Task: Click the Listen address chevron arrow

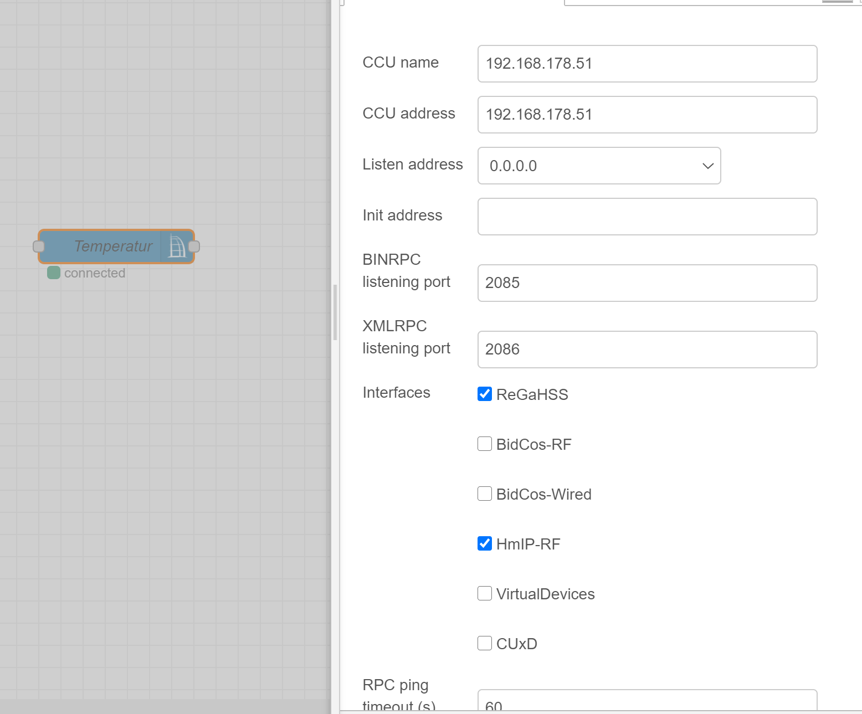Action: click(707, 166)
